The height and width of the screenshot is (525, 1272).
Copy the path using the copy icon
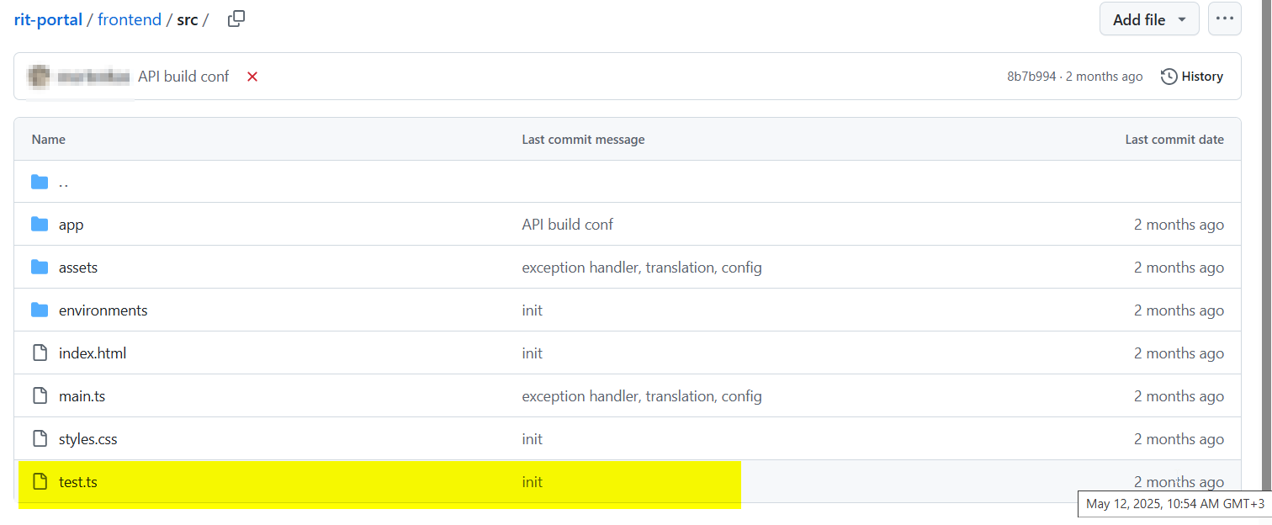tap(236, 19)
